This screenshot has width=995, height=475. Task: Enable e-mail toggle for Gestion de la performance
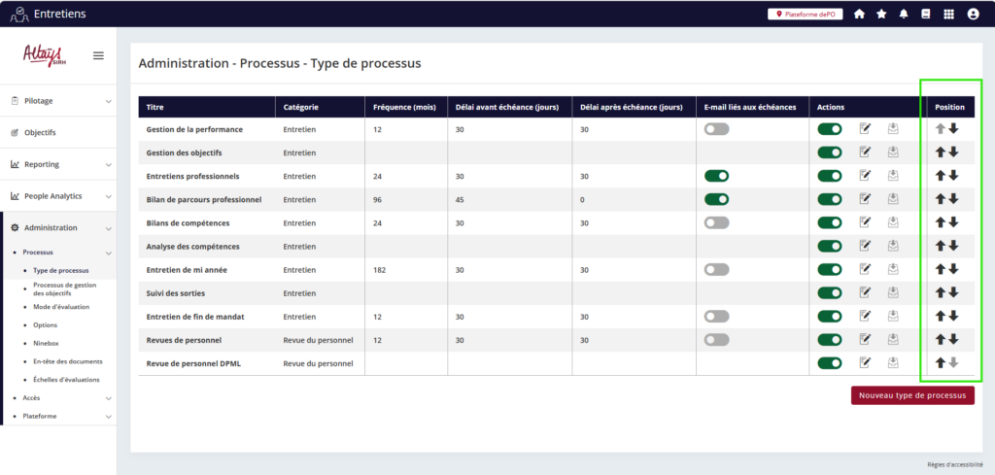(x=716, y=128)
